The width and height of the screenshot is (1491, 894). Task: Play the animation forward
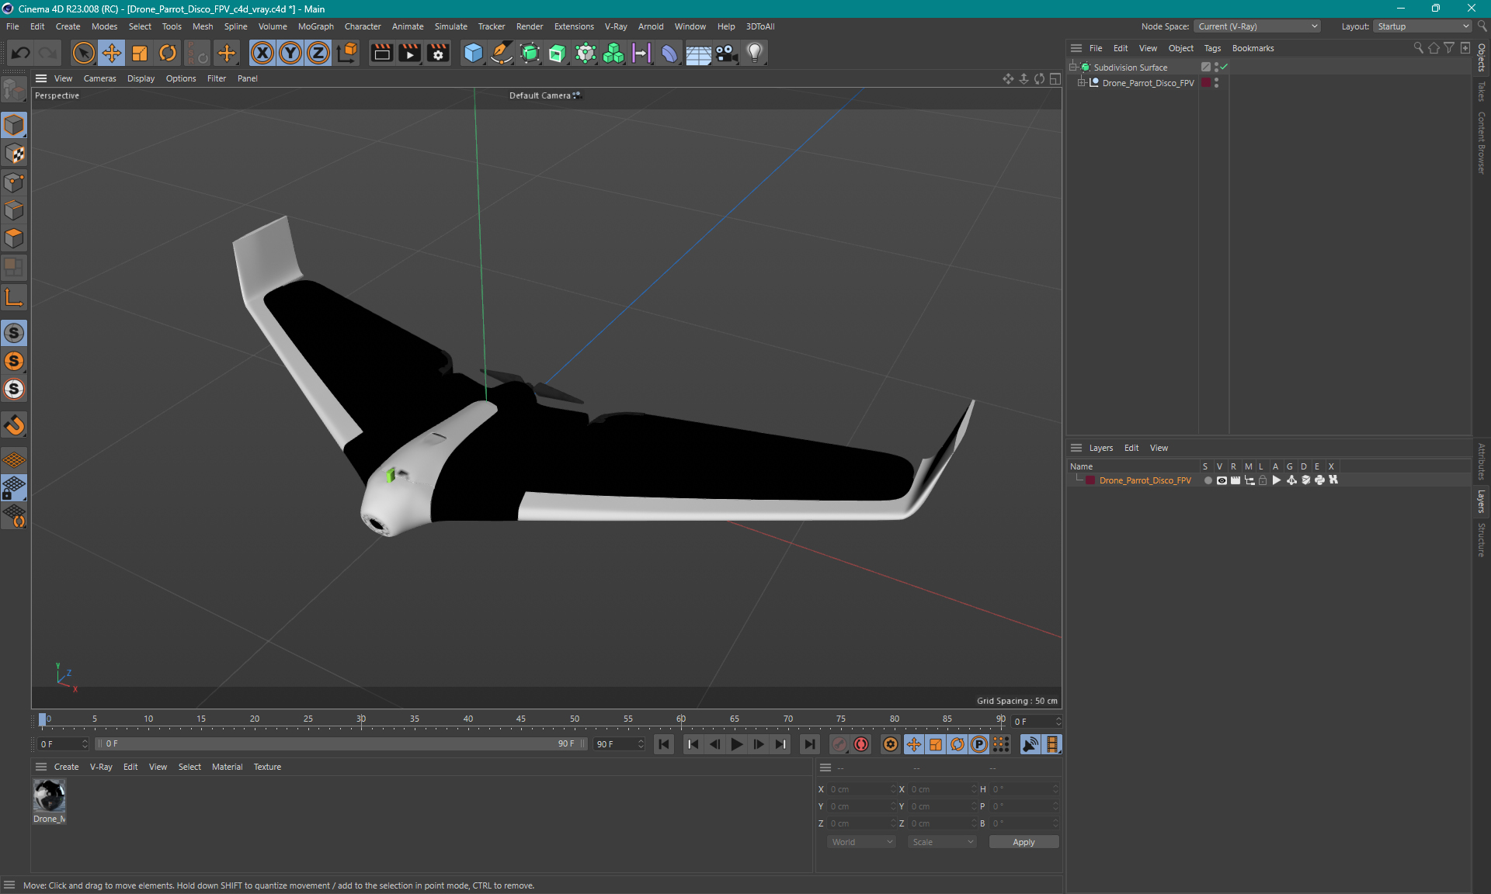tap(737, 744)
